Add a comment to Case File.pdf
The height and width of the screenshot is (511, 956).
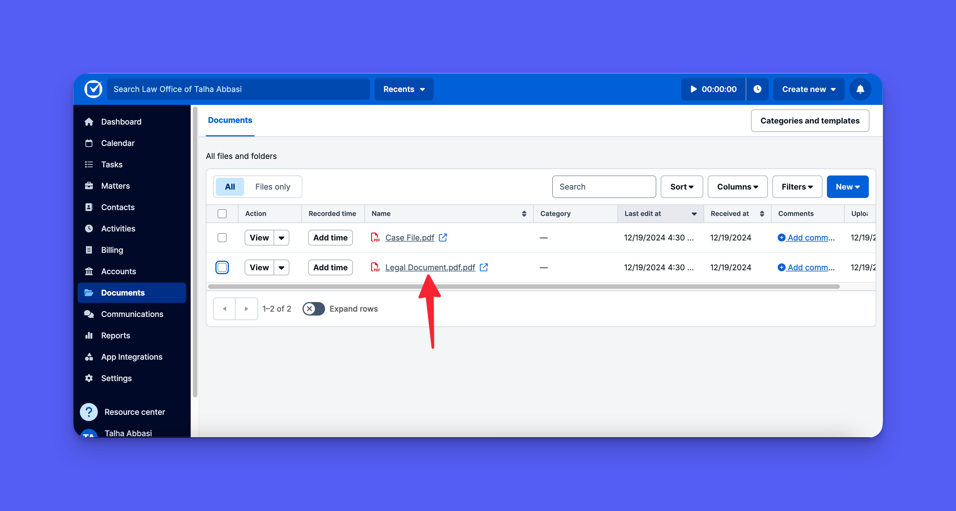coord(806,238)
